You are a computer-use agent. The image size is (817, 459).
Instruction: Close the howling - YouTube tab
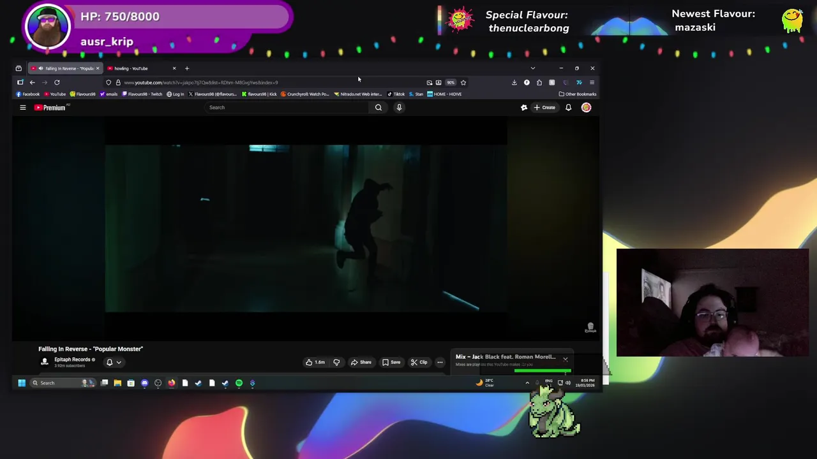[174, 68]
